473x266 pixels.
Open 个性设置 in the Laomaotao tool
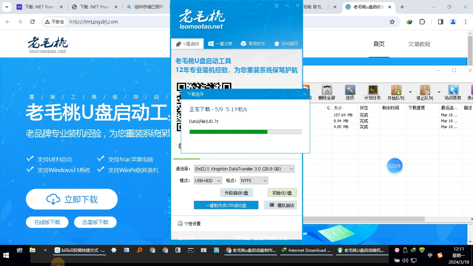pyautogui.click(x=189, y=223)
